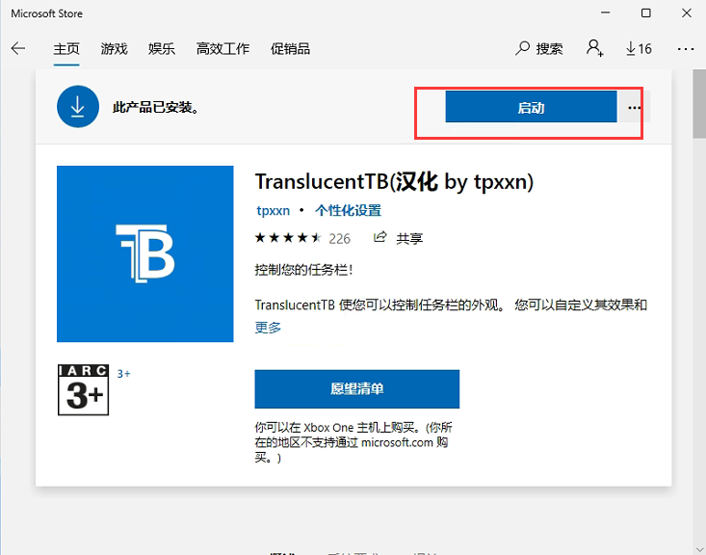Click the 此产品已安装 status text
This screenshot has height=555, width=706.
coord(156,107)
